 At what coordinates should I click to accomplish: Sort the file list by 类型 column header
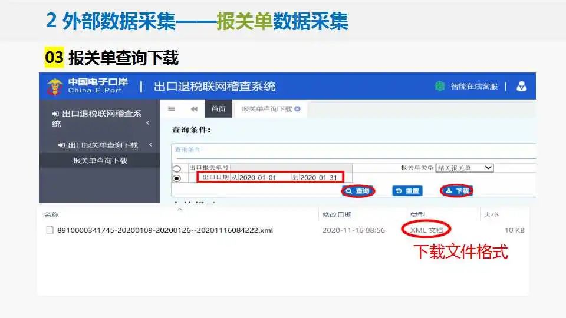417,214
